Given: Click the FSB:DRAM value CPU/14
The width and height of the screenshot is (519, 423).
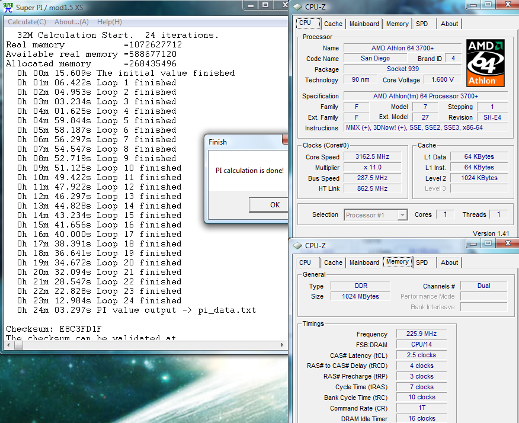Looking at the screenshot, I should pos(421,344).
